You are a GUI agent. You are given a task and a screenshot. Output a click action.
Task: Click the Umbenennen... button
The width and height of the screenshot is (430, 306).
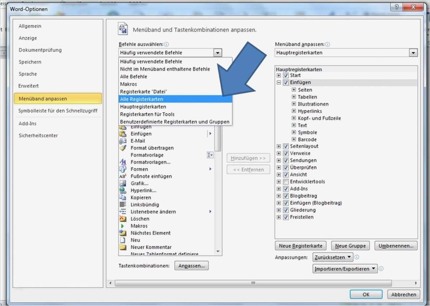coord(396,246)
